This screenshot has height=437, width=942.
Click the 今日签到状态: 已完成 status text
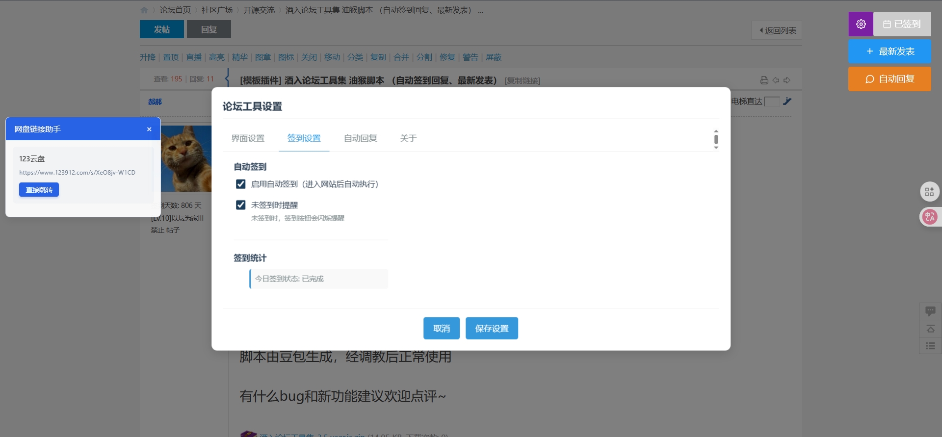[x=289, y=279]
